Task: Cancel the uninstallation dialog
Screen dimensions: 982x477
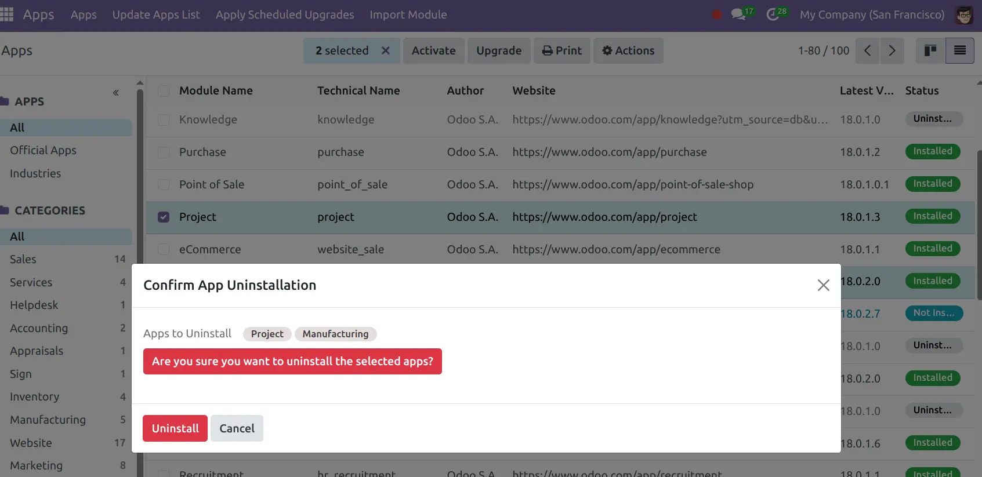Action: pyautogui.click(x=237, y=428)
